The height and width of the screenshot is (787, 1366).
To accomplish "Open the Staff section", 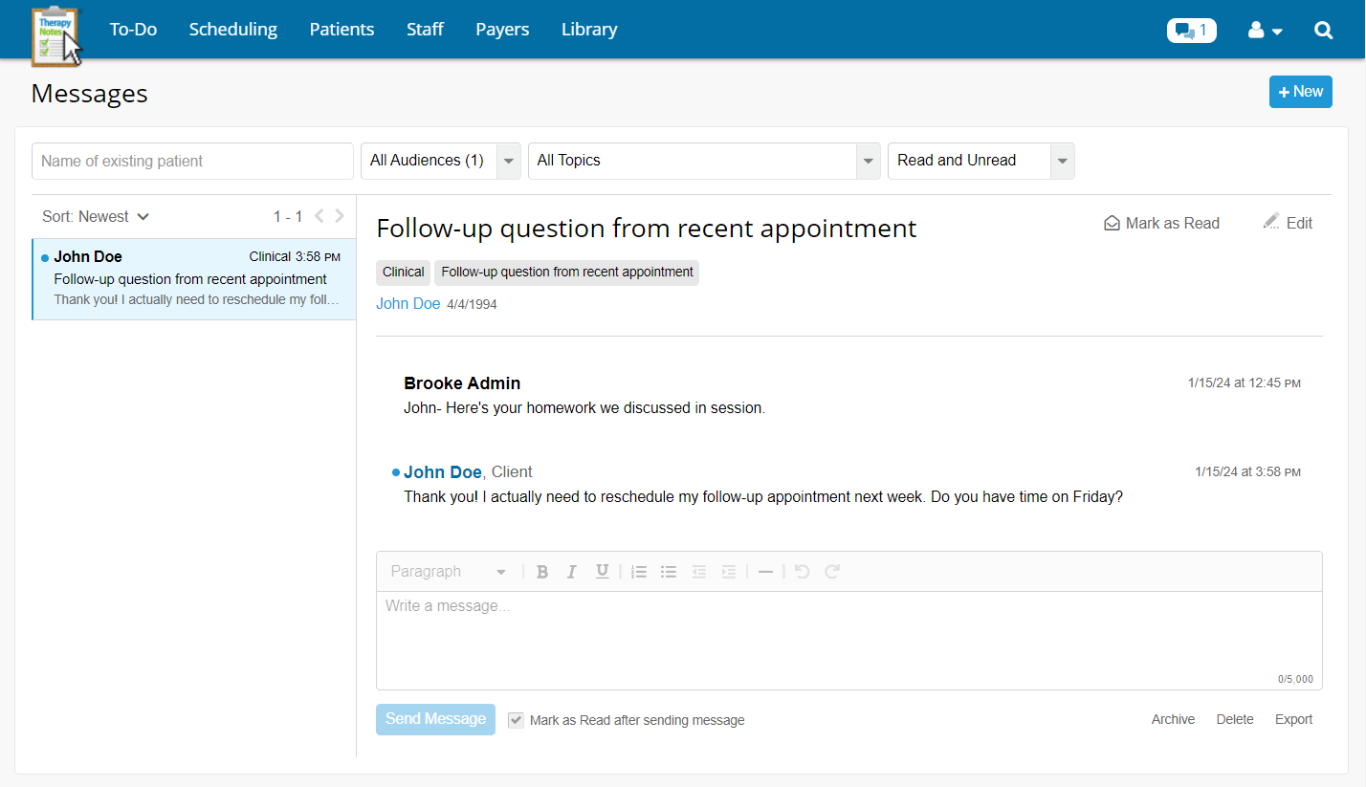I will [425, 30].
